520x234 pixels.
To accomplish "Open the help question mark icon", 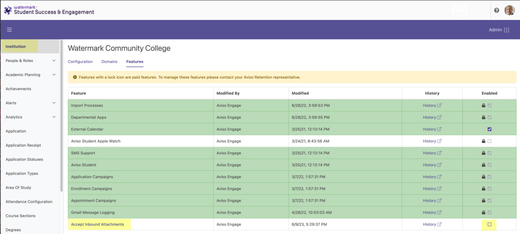I will (496, 10).
